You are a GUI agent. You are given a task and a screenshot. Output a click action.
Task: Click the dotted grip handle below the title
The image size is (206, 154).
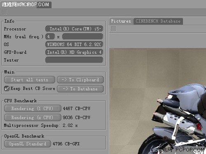[x=5, y=12]
